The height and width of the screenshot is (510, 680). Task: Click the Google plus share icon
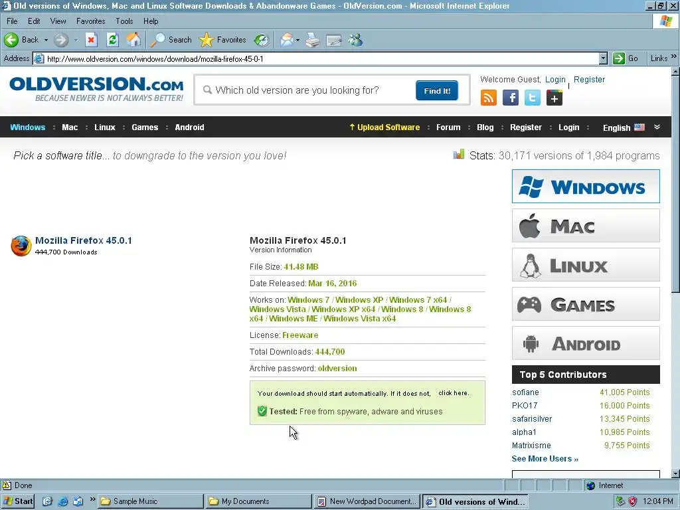coord(554,98)
